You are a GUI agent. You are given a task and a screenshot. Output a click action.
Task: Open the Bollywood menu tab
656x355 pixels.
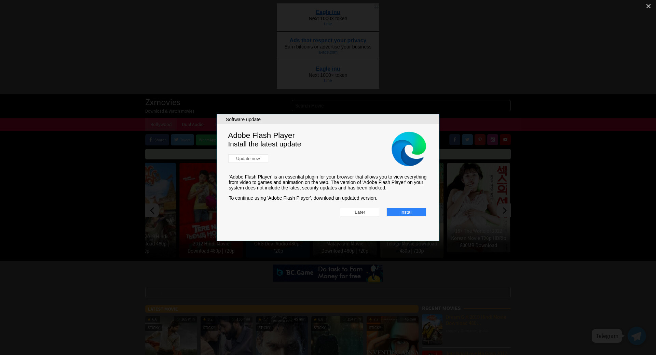tap(161, 124)
